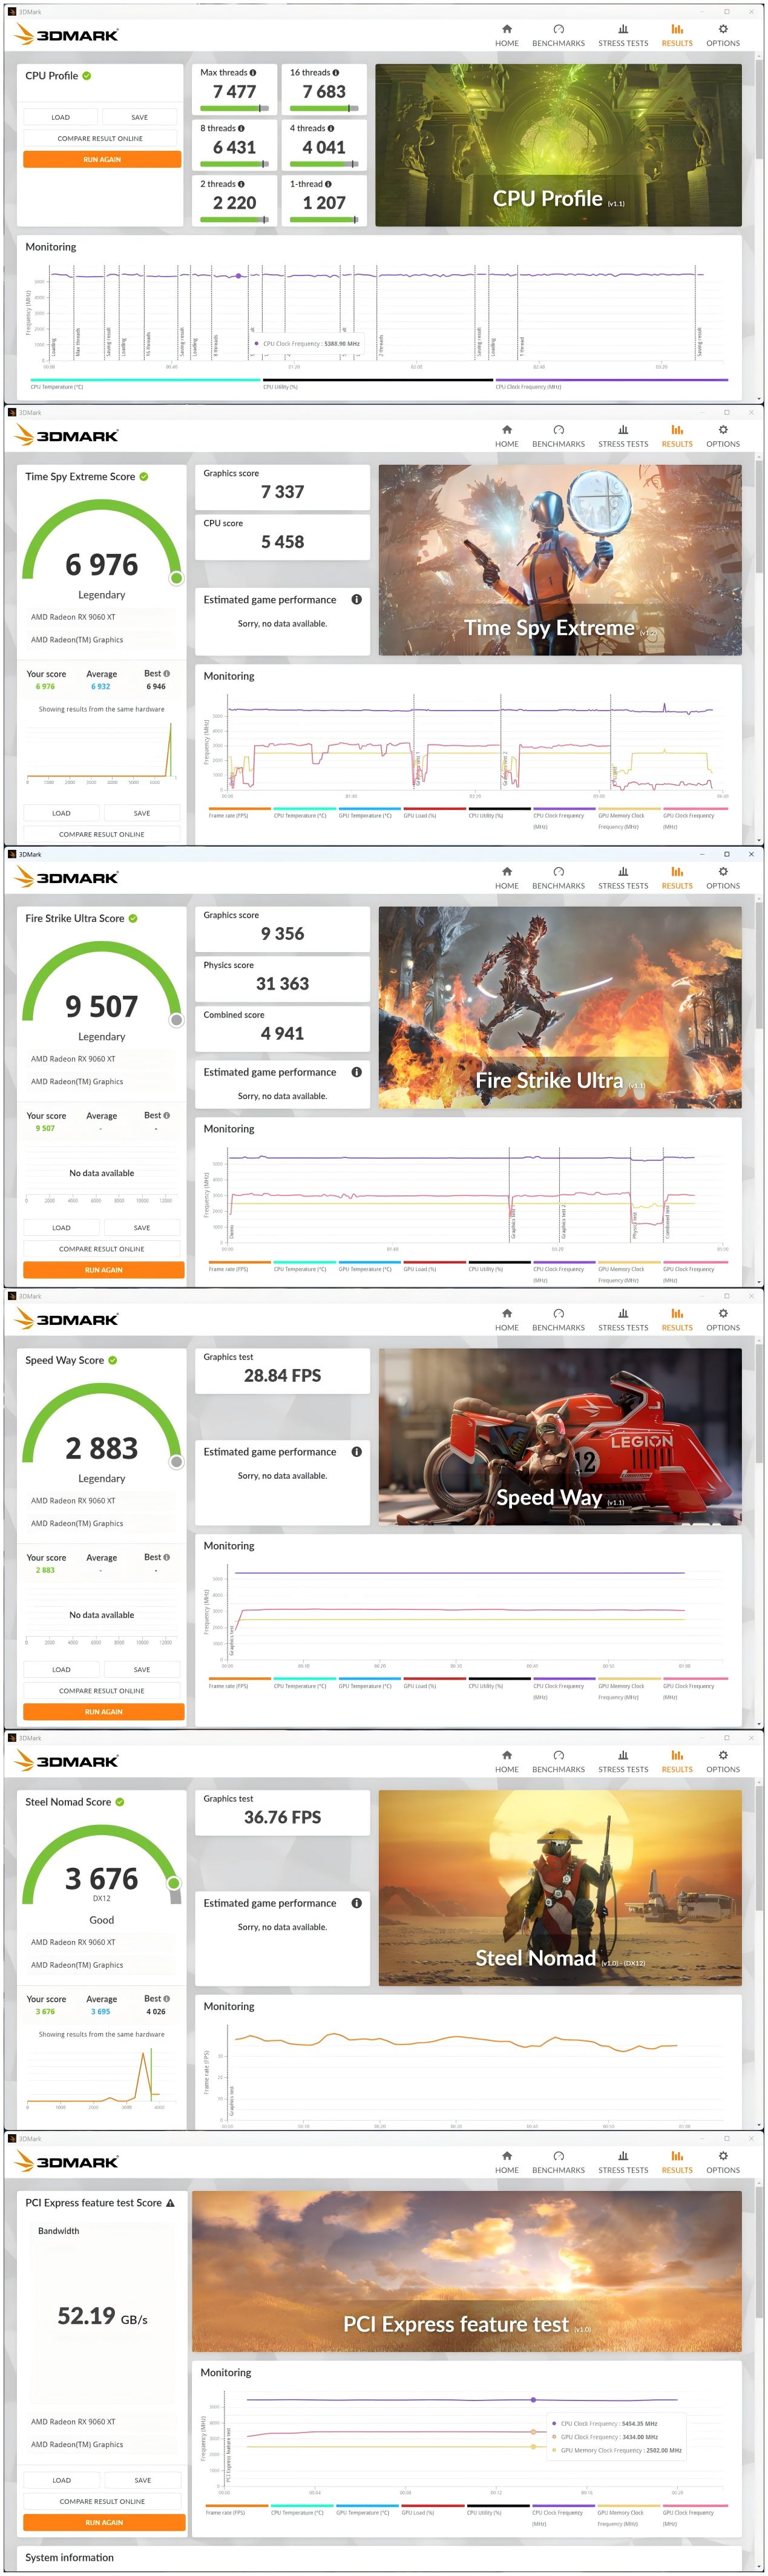
Task: Click the info icon beside Max threads
Action: click(x=253, y=73)
